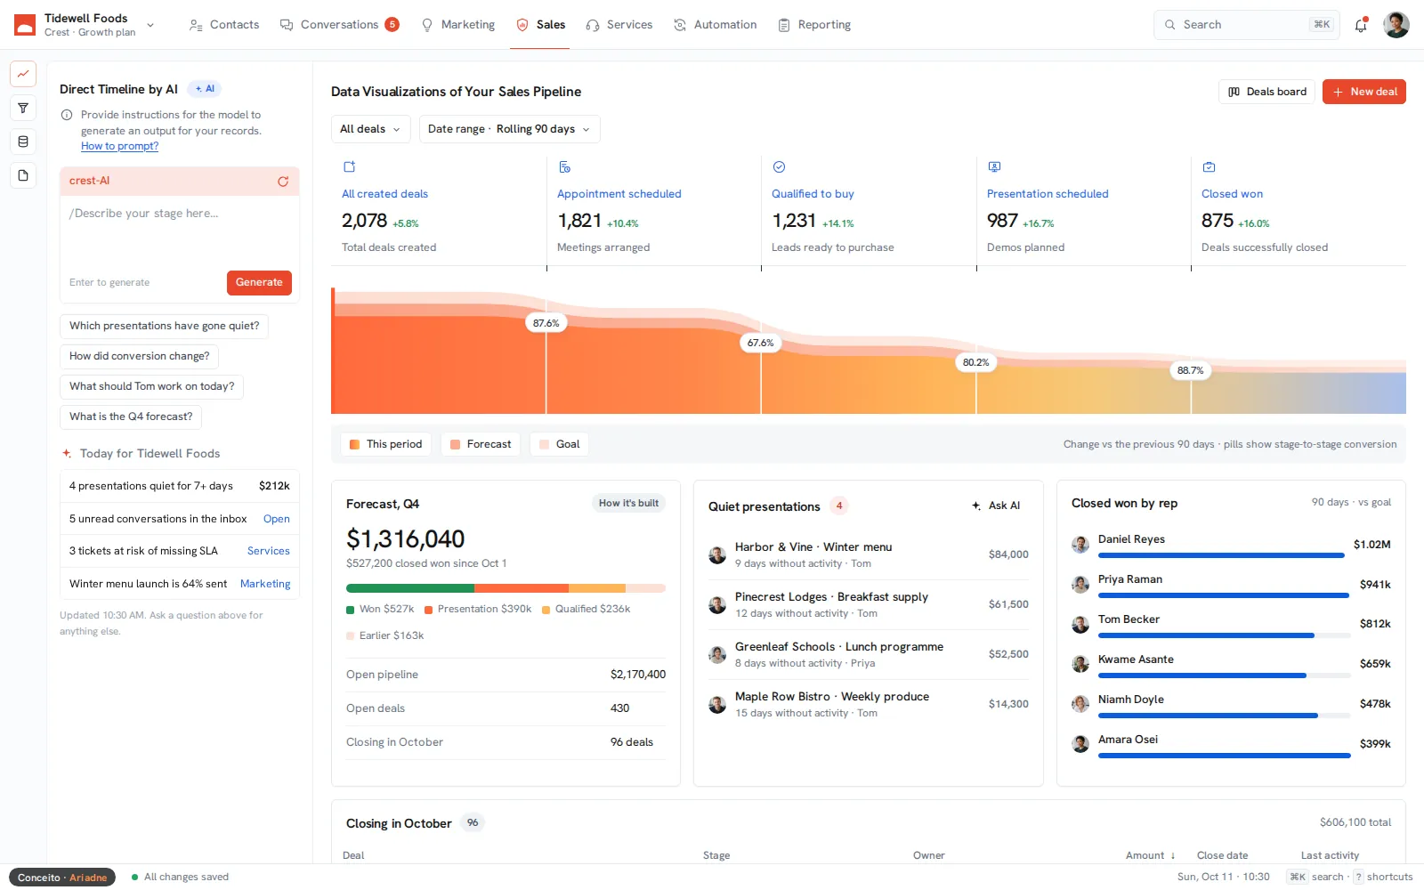
Task: Select the chart view sidebar icon
Action: [x=23, y=74]
